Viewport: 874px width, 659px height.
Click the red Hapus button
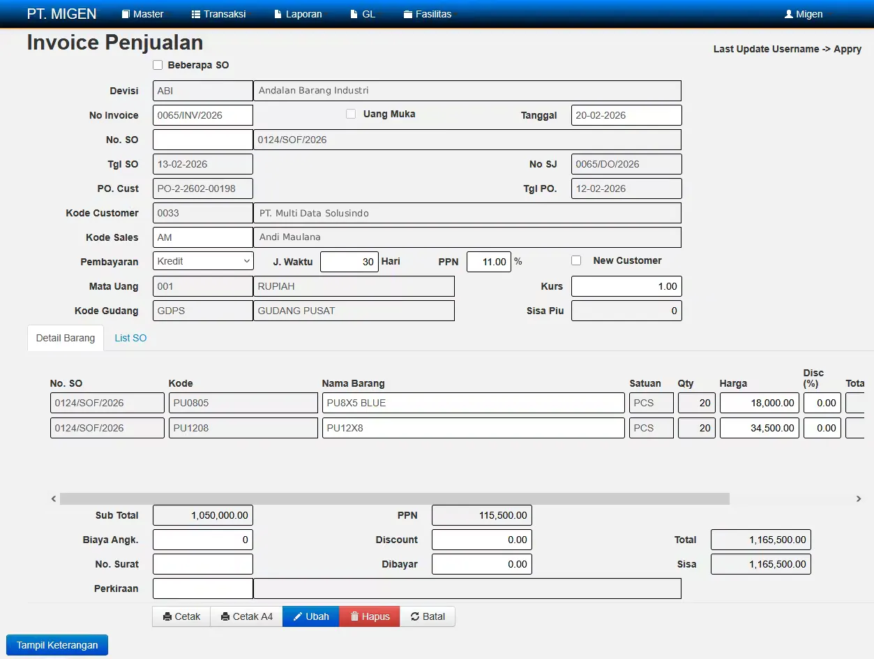pos(370,616)
